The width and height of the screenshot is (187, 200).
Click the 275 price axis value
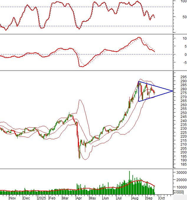coord(183,93)
